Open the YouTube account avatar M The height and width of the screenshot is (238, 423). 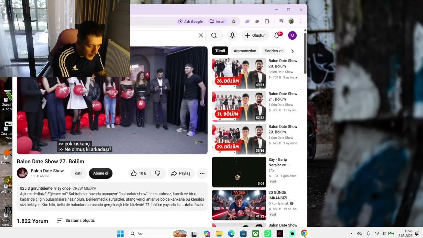click(292, 35)
